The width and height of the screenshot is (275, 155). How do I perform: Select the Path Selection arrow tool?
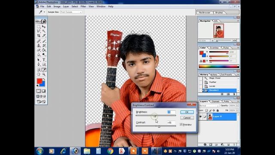[39, 60]
